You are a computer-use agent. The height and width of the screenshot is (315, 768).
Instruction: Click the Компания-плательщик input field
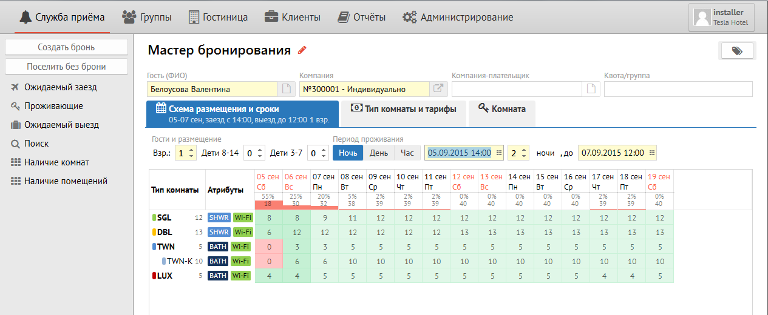point(517,89)
